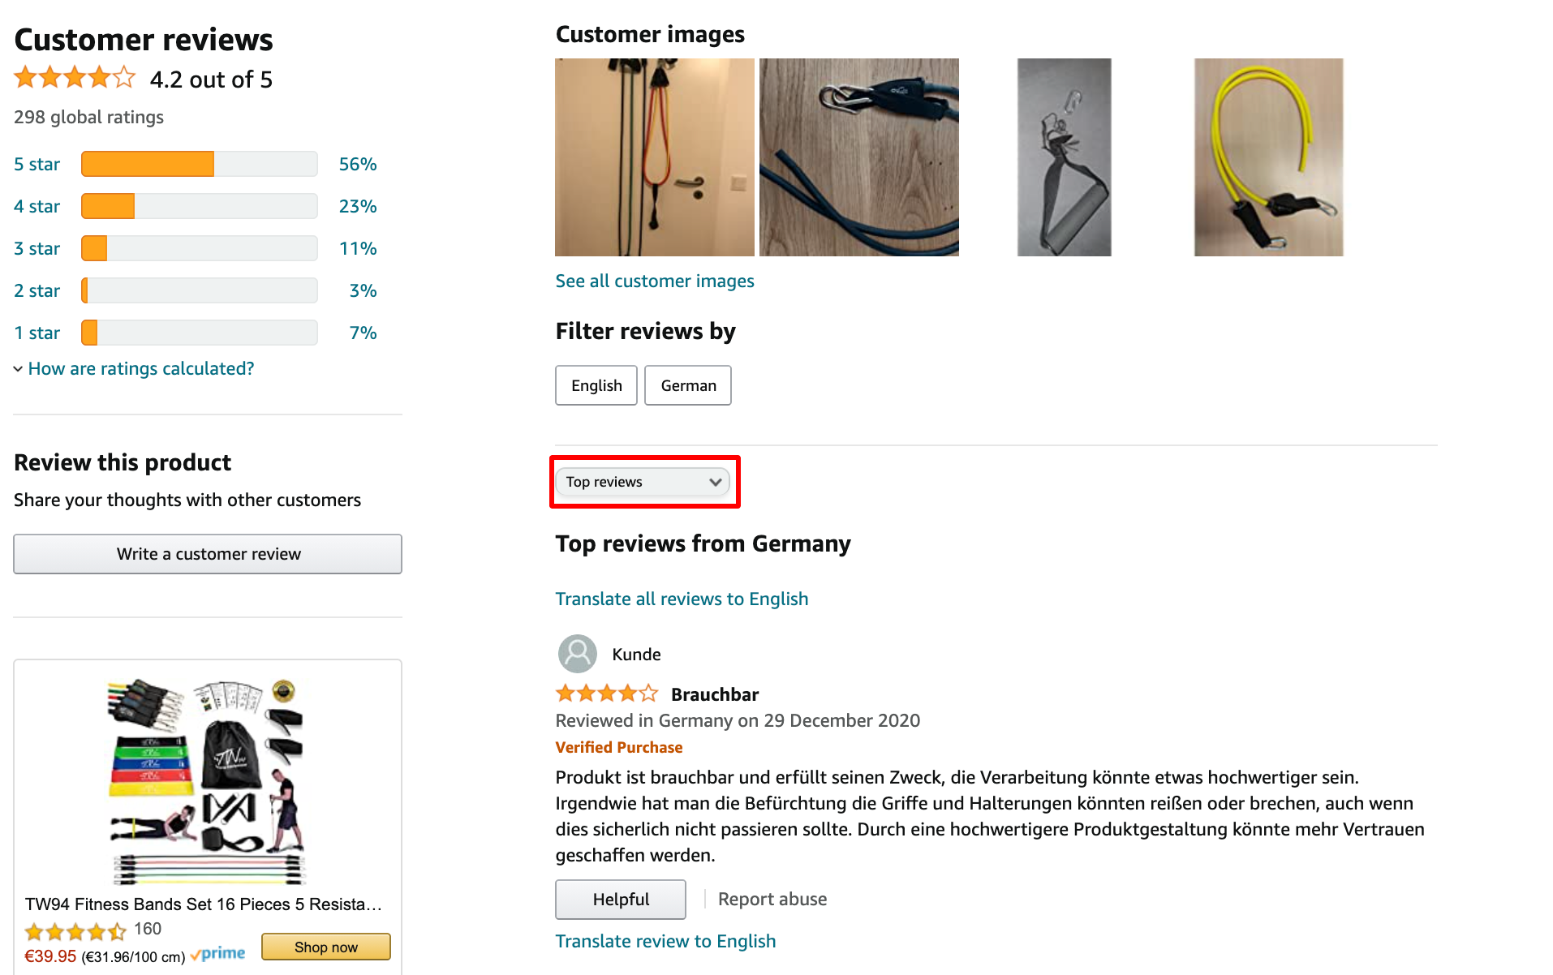1553x975 pixels.
Task: Click See all customer images link
Action: coord(655,281)
